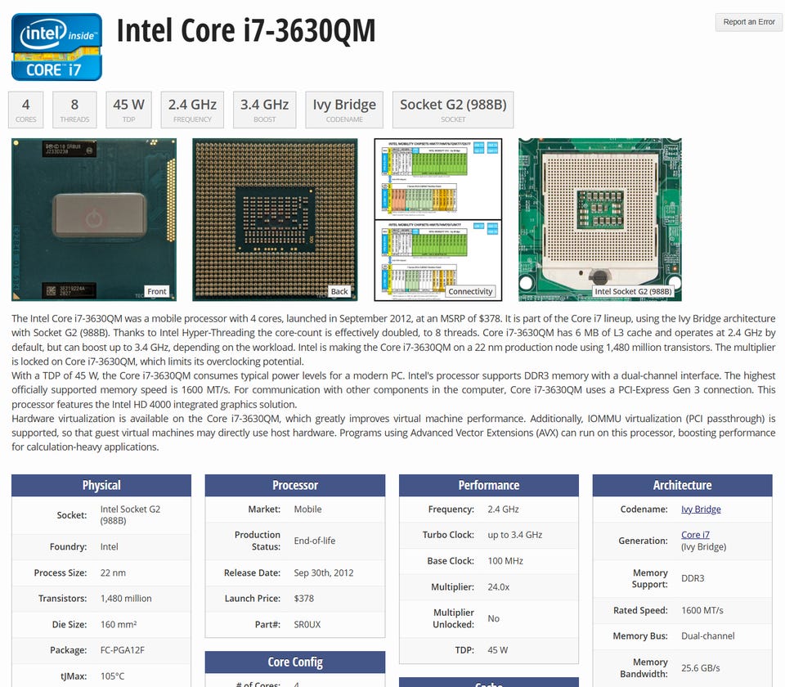Click the Intel Core i7-3630QM page title
The height and width of the screenshot is (687, 785).
[246, 31]
